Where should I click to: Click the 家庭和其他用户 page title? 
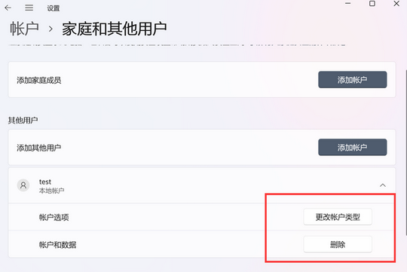point(115,29)
